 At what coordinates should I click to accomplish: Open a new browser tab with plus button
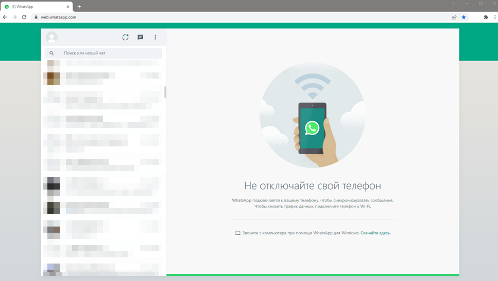point(79,7)
